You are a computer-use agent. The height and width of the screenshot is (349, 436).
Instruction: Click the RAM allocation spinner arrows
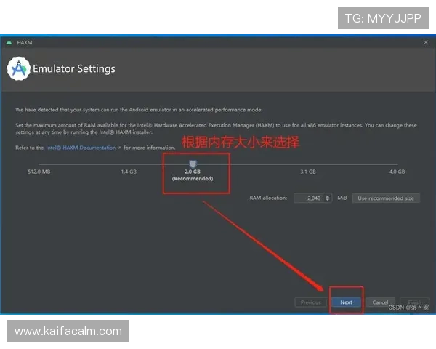[x=328, y=198]
